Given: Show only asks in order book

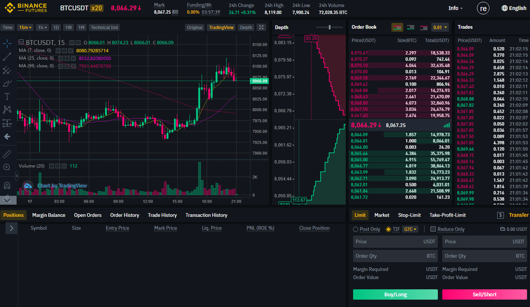Looking at the screenshot, I should (x=424, y=27).
